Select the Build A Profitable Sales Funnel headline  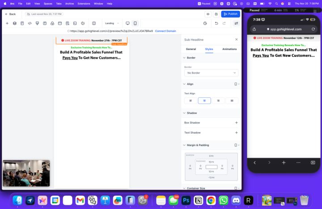coord(91,55)
